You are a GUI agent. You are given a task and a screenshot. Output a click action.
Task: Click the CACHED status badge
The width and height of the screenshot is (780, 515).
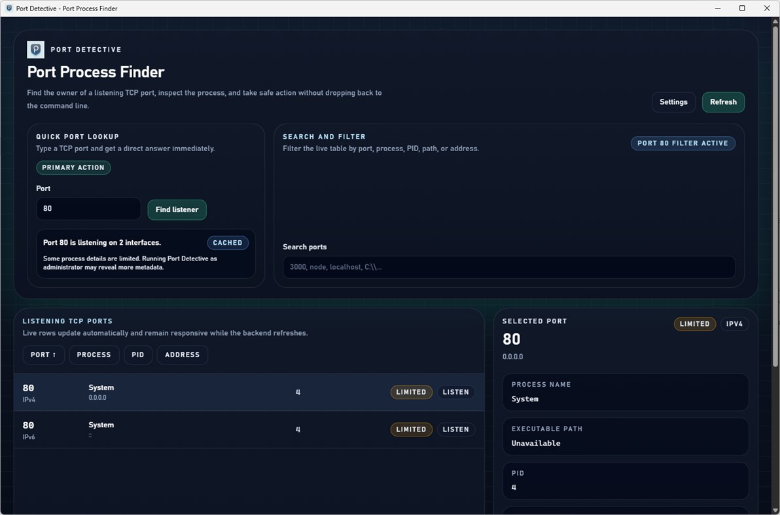228,242
